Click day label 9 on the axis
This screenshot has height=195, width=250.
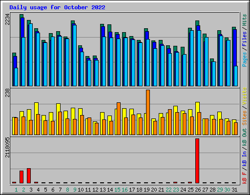[x=75, y=190]
